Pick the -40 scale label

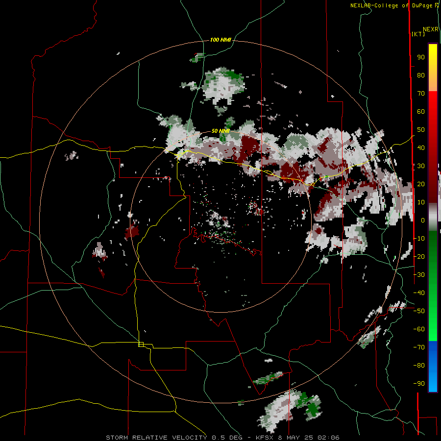click(x=419, y=293)
